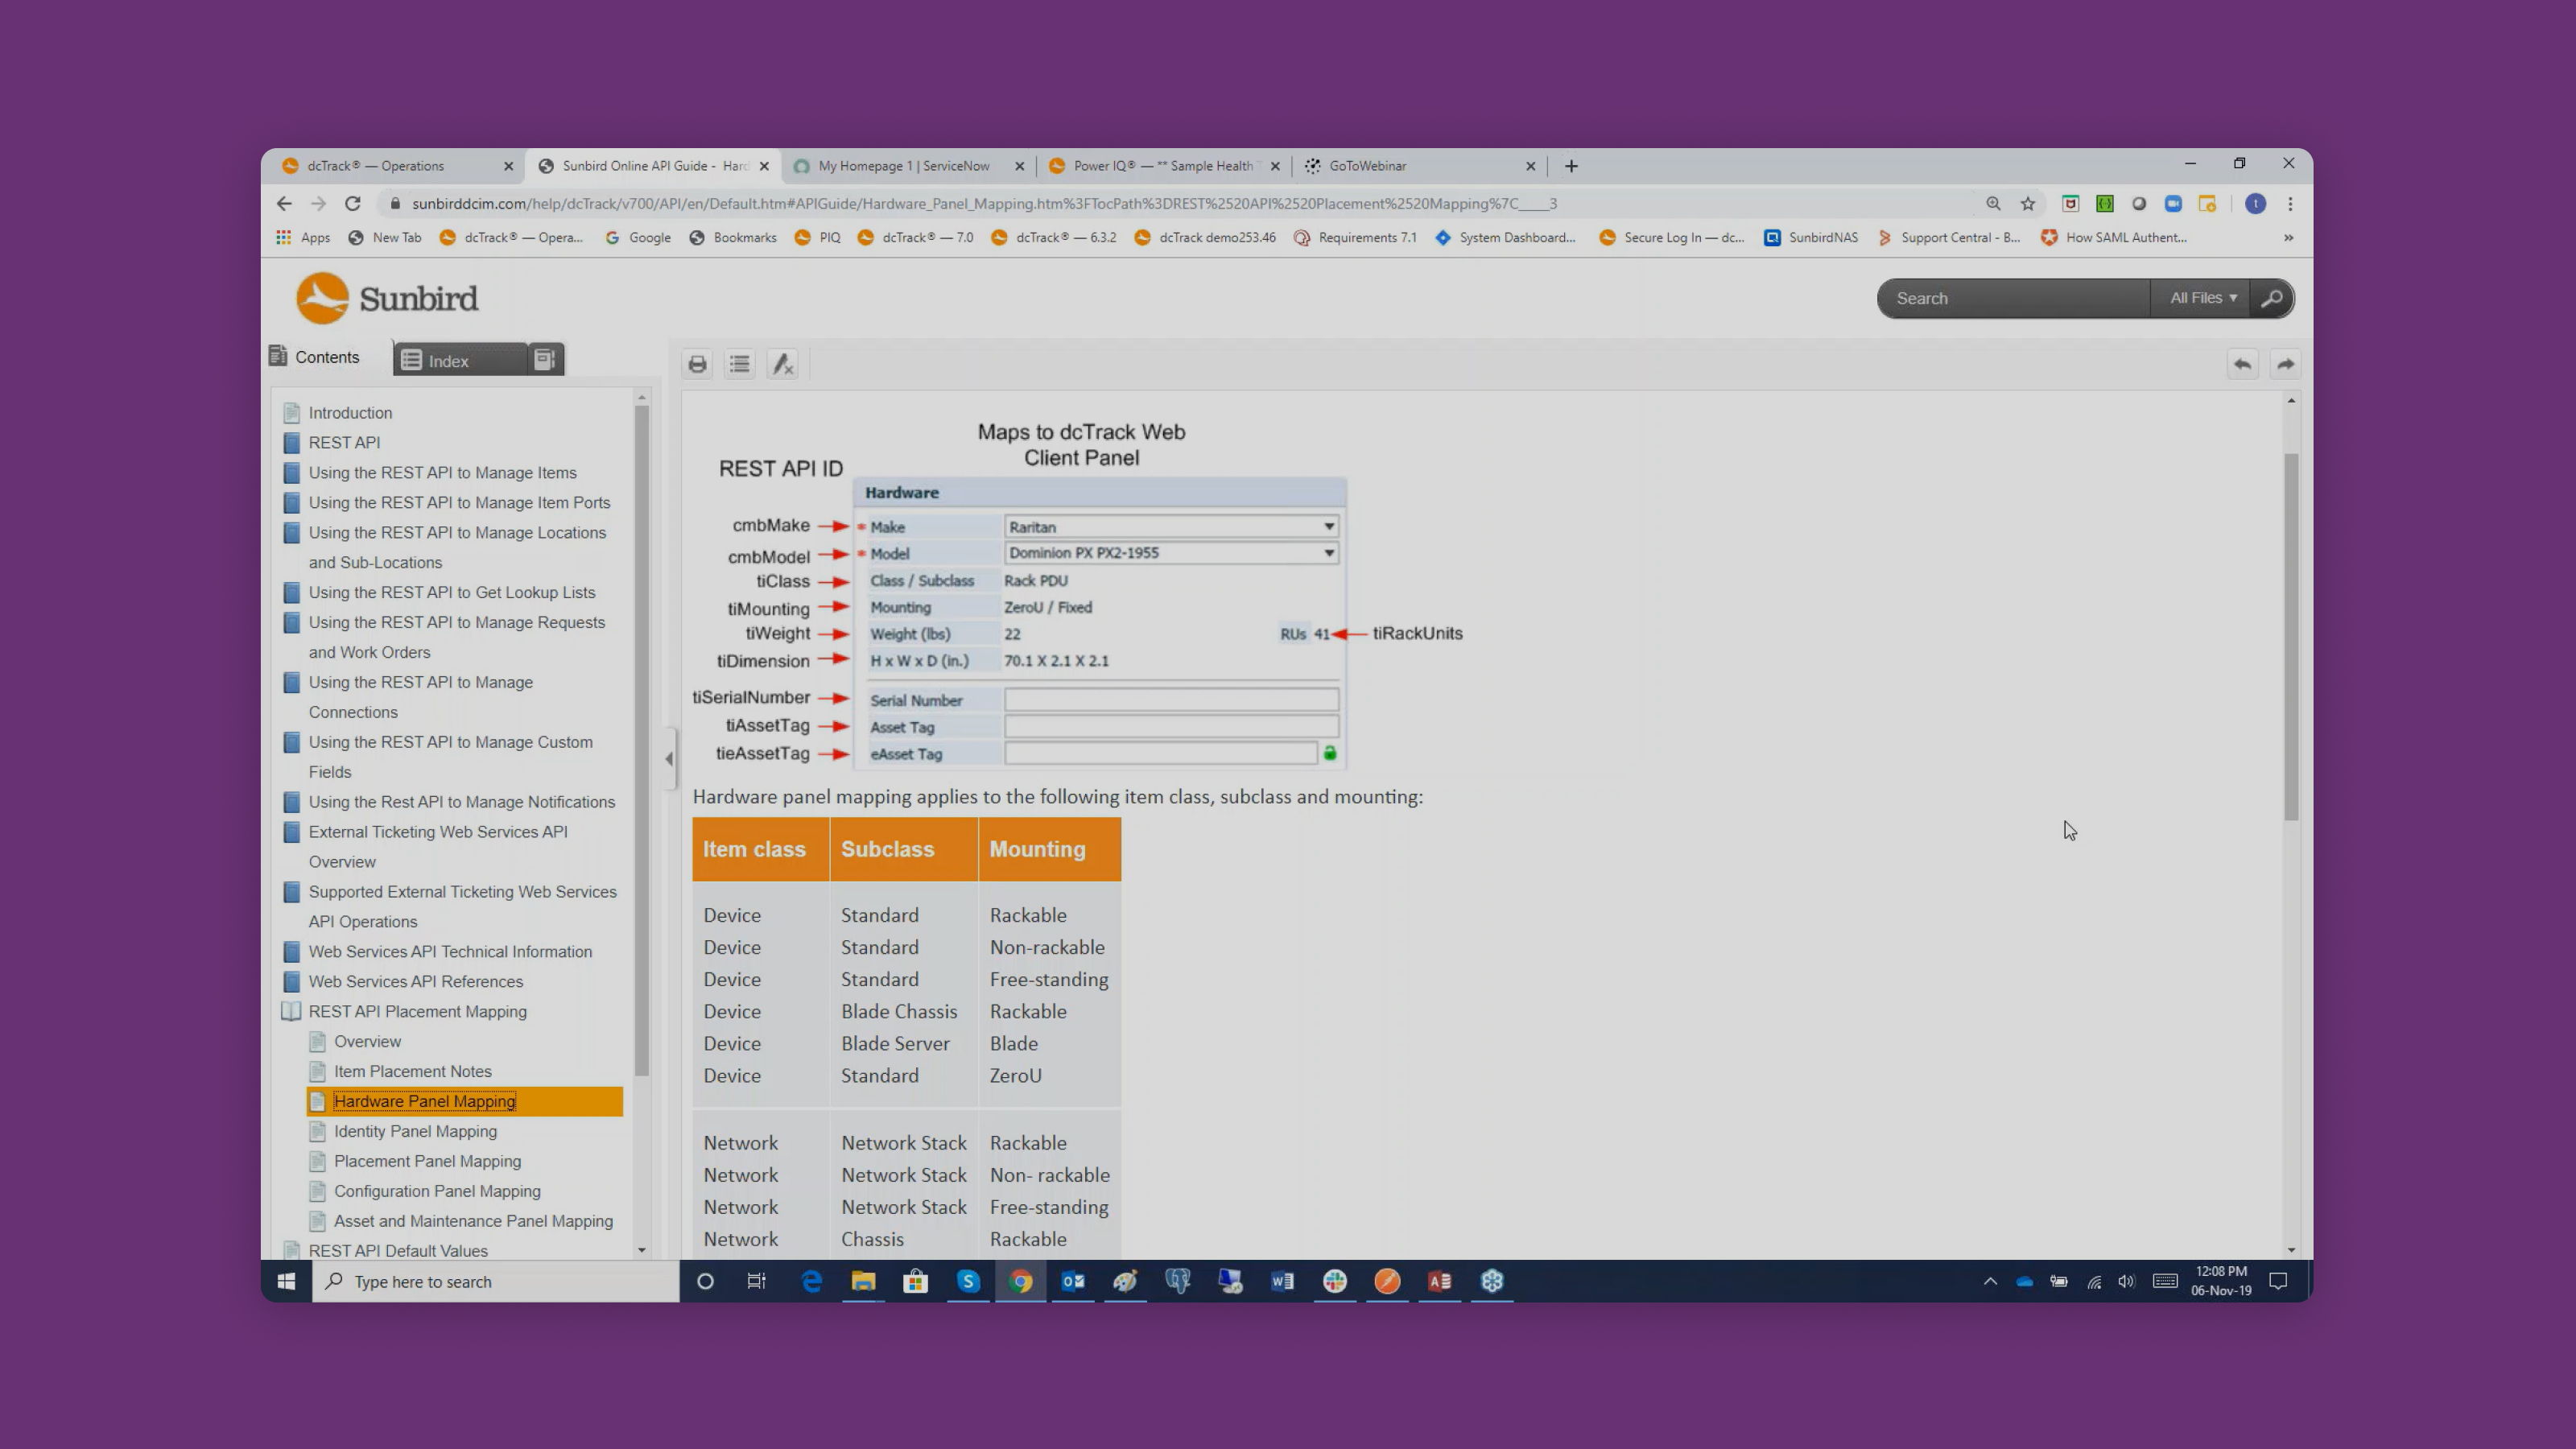Open the clock showing 12:08 PM
2576x1449 pixels.
(x=2221, y=1281)
